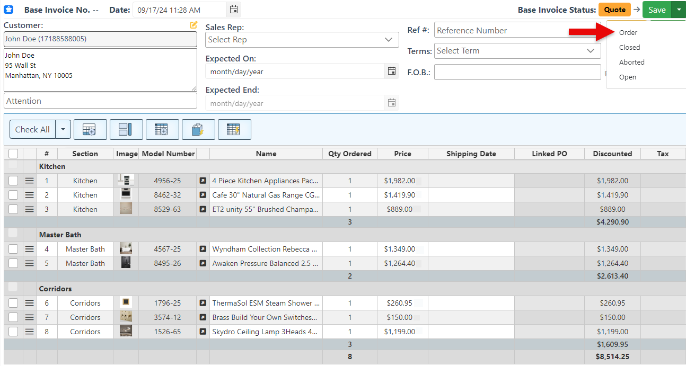Select the Skydro Ceiling Lamp row checkbox

pos(13,332)
